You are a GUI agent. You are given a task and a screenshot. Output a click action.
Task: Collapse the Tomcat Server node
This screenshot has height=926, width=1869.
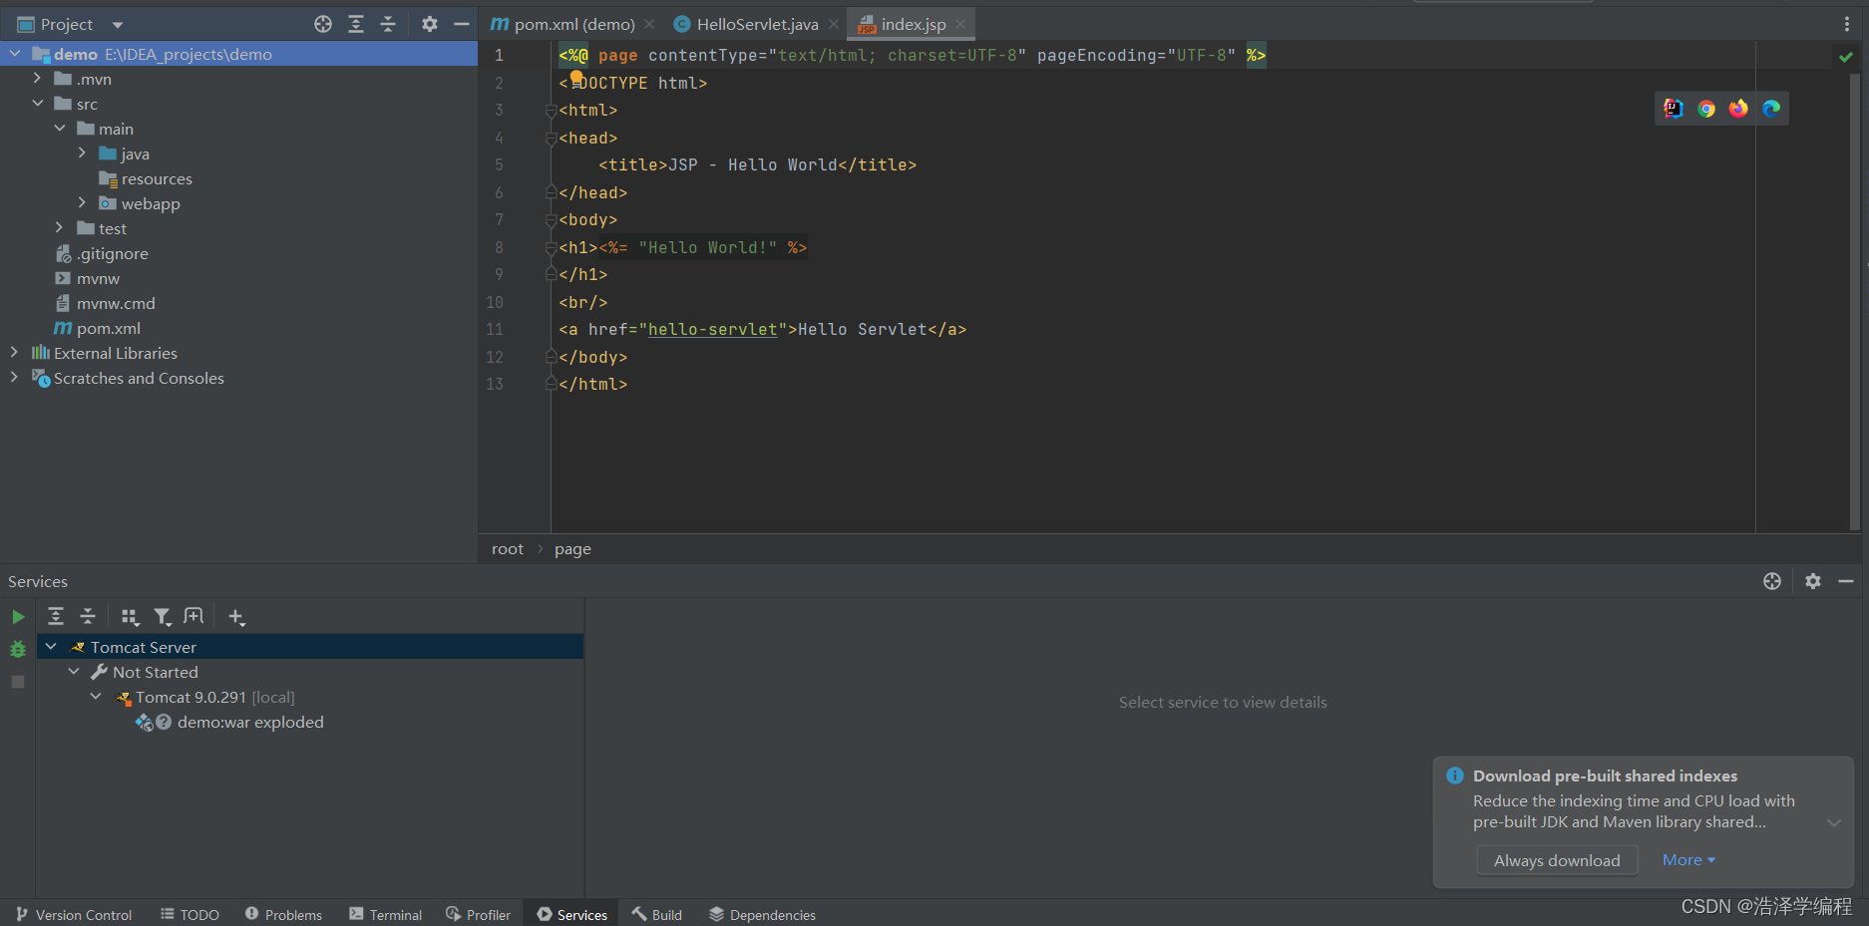pyautogui.click(x=51, y=647)
